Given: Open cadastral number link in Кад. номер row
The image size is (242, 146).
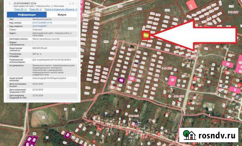Looking at the screenshot, I should pyautogui.click(x=42, y=23).
